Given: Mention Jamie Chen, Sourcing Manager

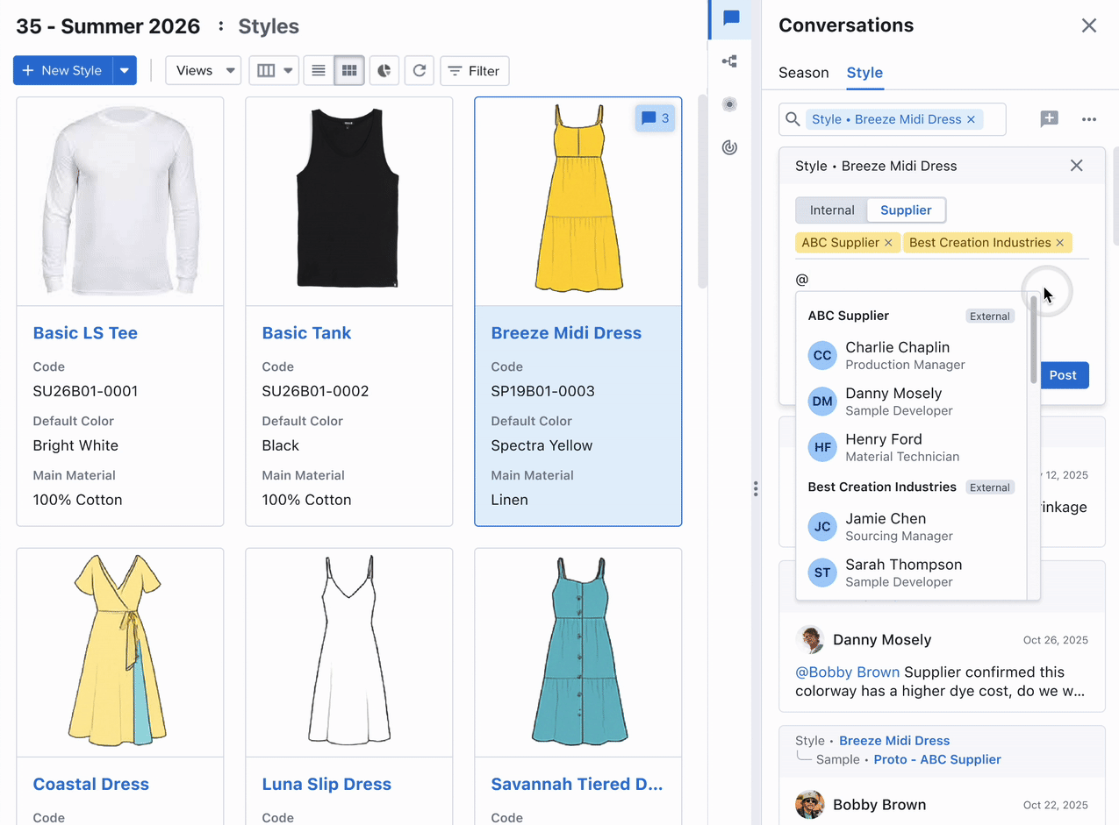Looking at the screenshot, I should (911, 527).
